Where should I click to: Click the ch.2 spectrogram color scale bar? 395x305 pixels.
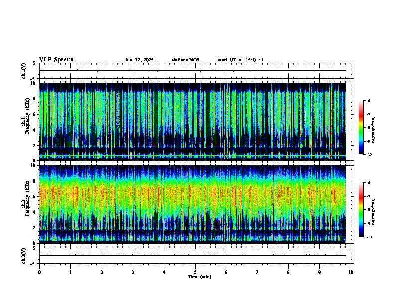(361, 210)
